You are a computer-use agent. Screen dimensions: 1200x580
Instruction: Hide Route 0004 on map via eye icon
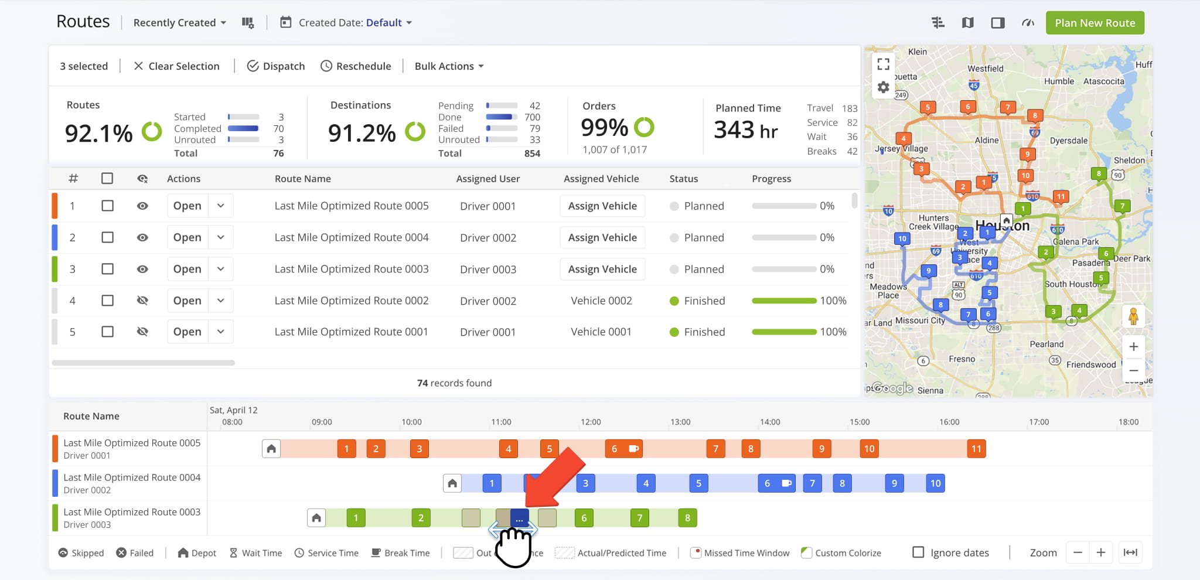(142, 237)
